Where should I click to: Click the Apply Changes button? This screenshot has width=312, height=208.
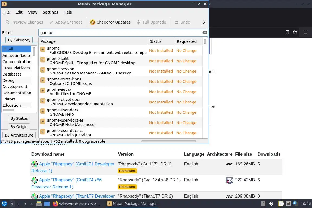coord(66,22)
